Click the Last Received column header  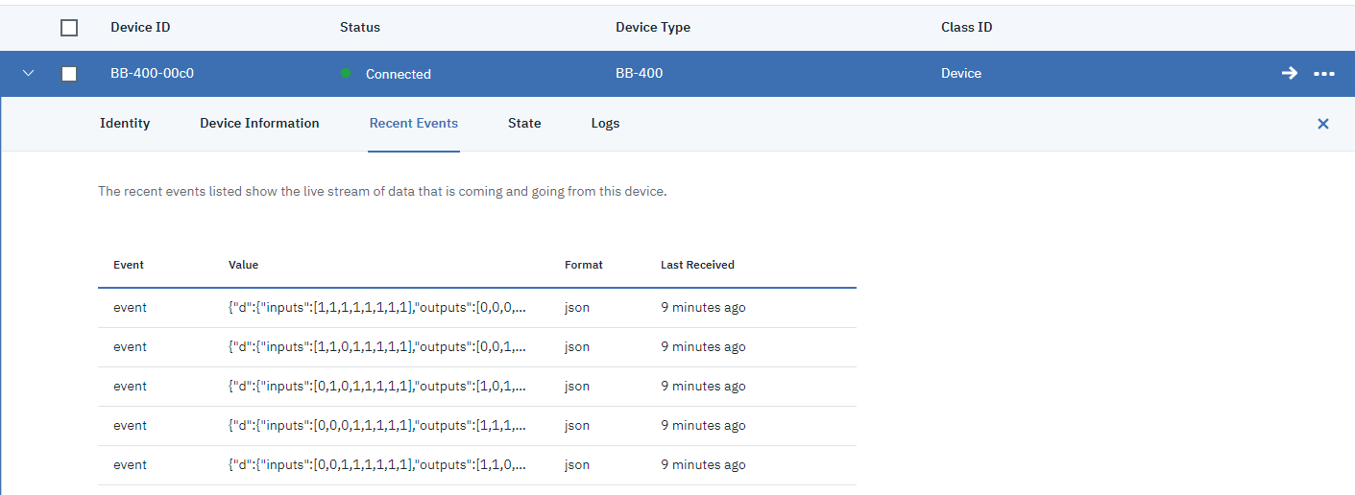tap(697, 265)
